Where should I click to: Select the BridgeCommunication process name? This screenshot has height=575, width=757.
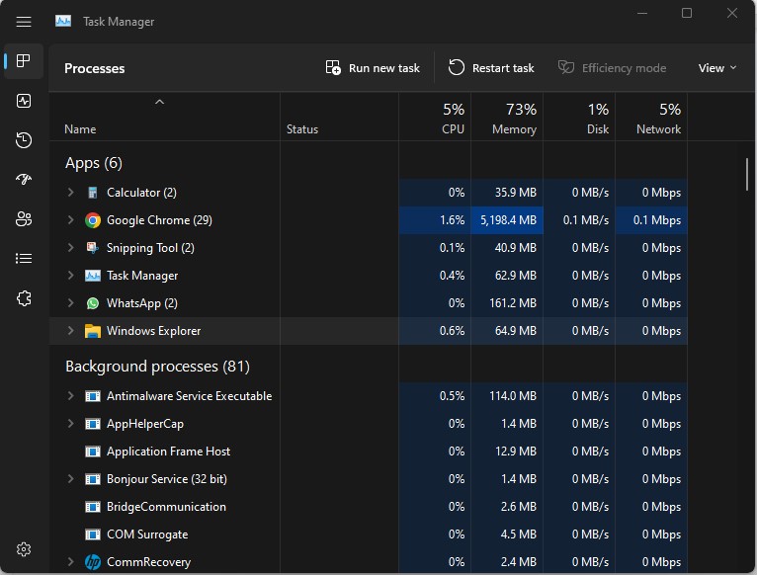[x=166, y=507]
